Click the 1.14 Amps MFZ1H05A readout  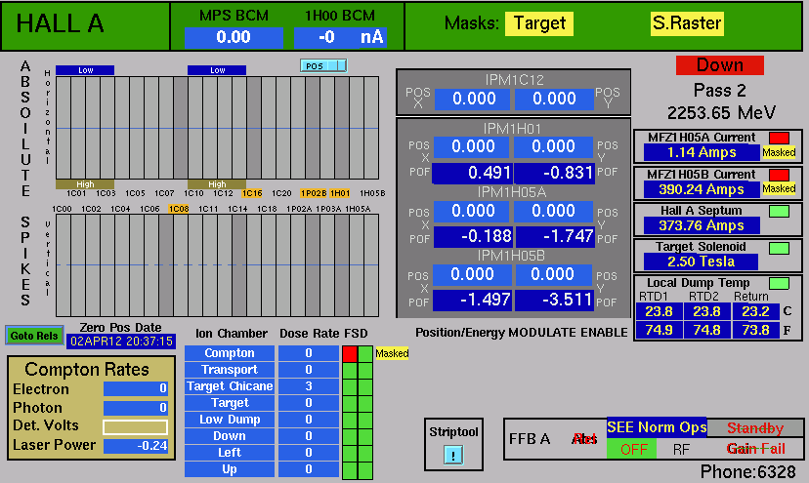point(702,152)
